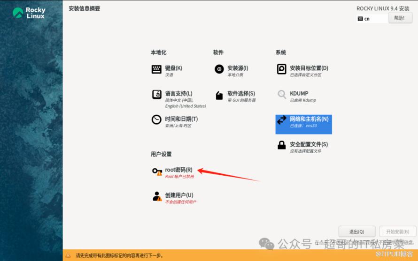Open the keyboard settings icon
The width and height of the screenshot is (418, 261).
click(156, 69)
